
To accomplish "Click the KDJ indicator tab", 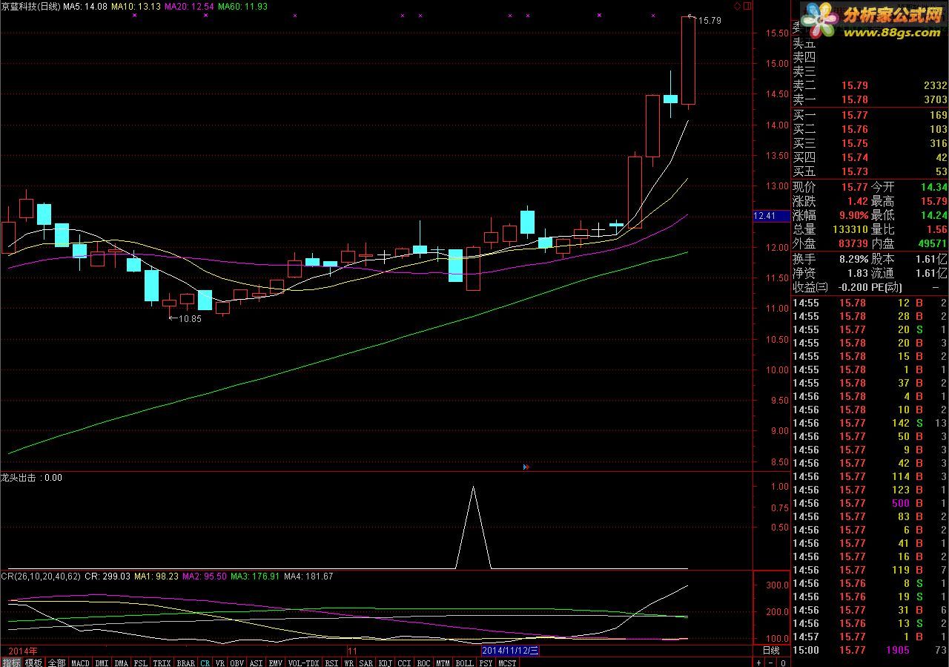I will coord(386,662).
